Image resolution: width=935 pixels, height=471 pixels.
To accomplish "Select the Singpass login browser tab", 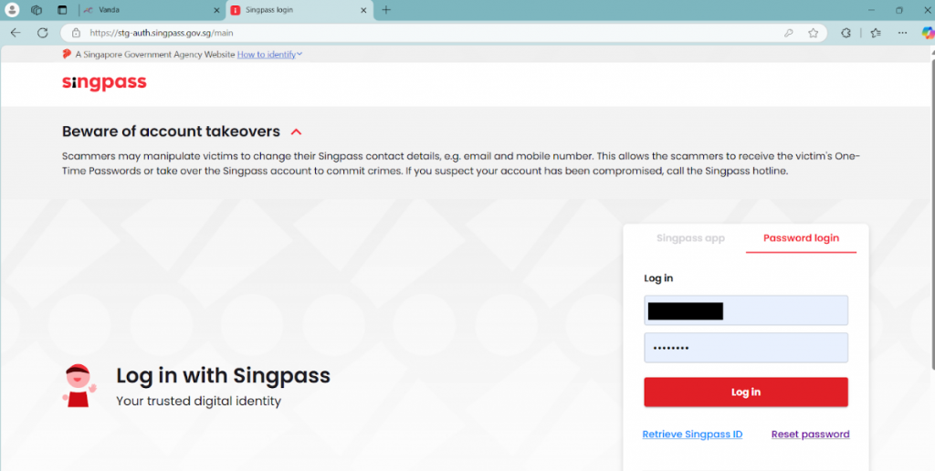I will tap(299, 10).
